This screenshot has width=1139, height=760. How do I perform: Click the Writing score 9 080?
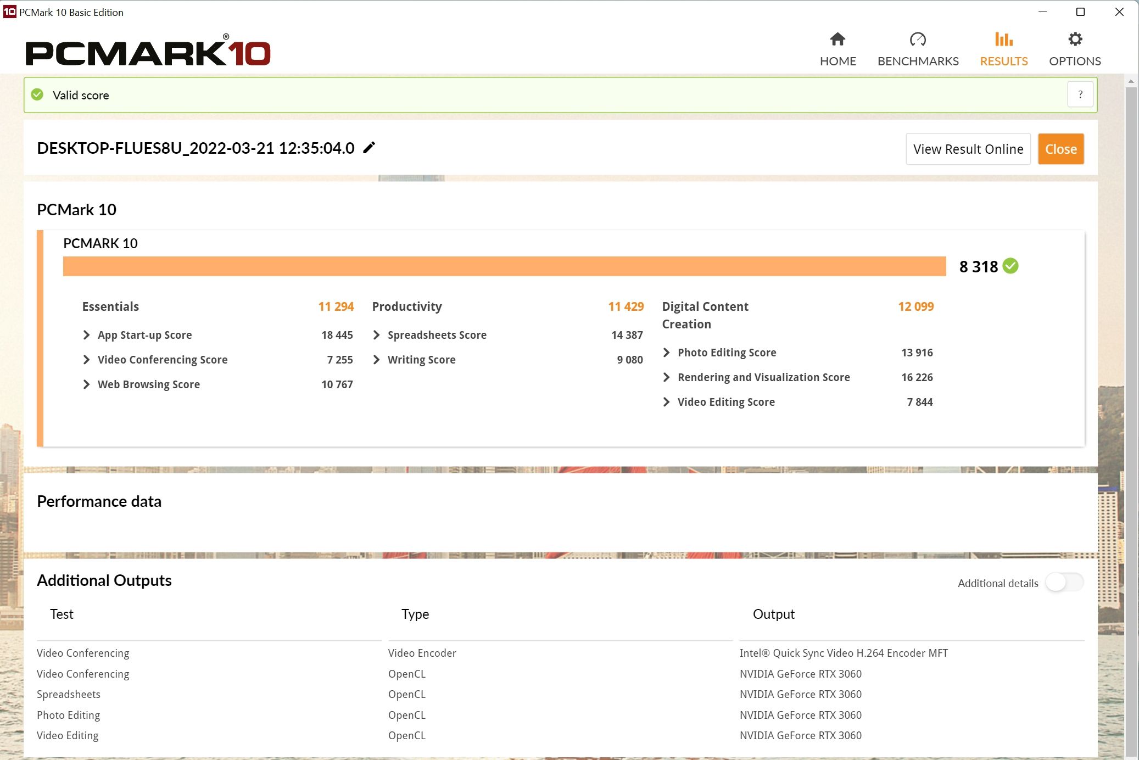point(630,360)
